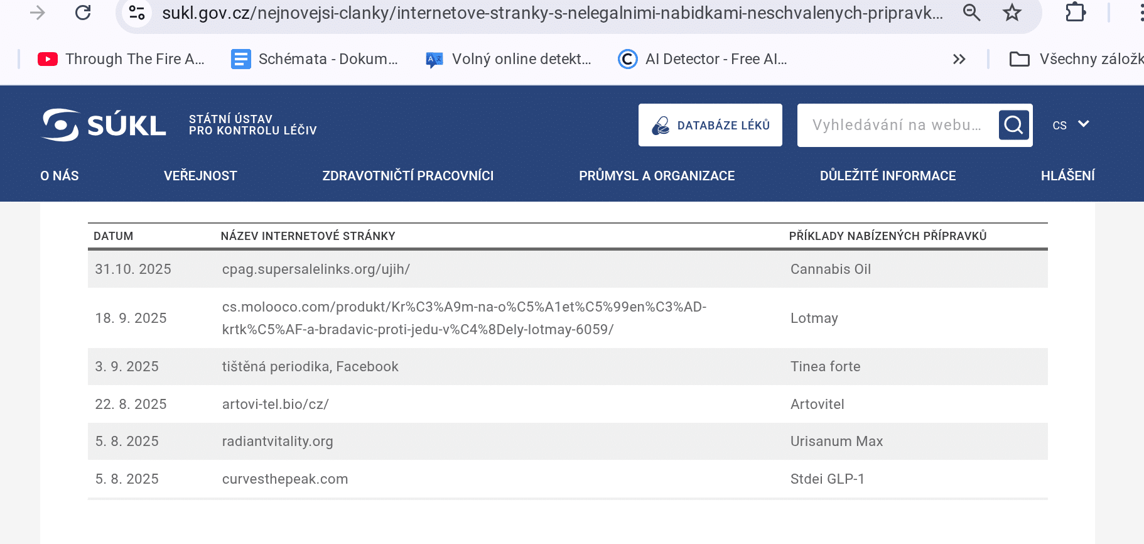Open the Důležité informace menu
The height and width of the screenshot is (544, 1144).
tap(887, 176)
